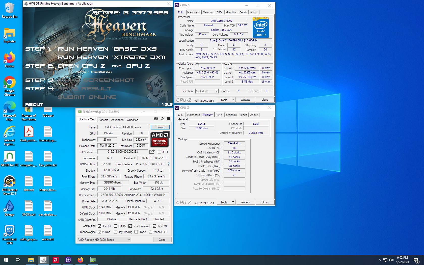This screenshot has height=265, width=424.
Task: Select the Microsoft Edge desktop icon
Action: coord(10,111)
